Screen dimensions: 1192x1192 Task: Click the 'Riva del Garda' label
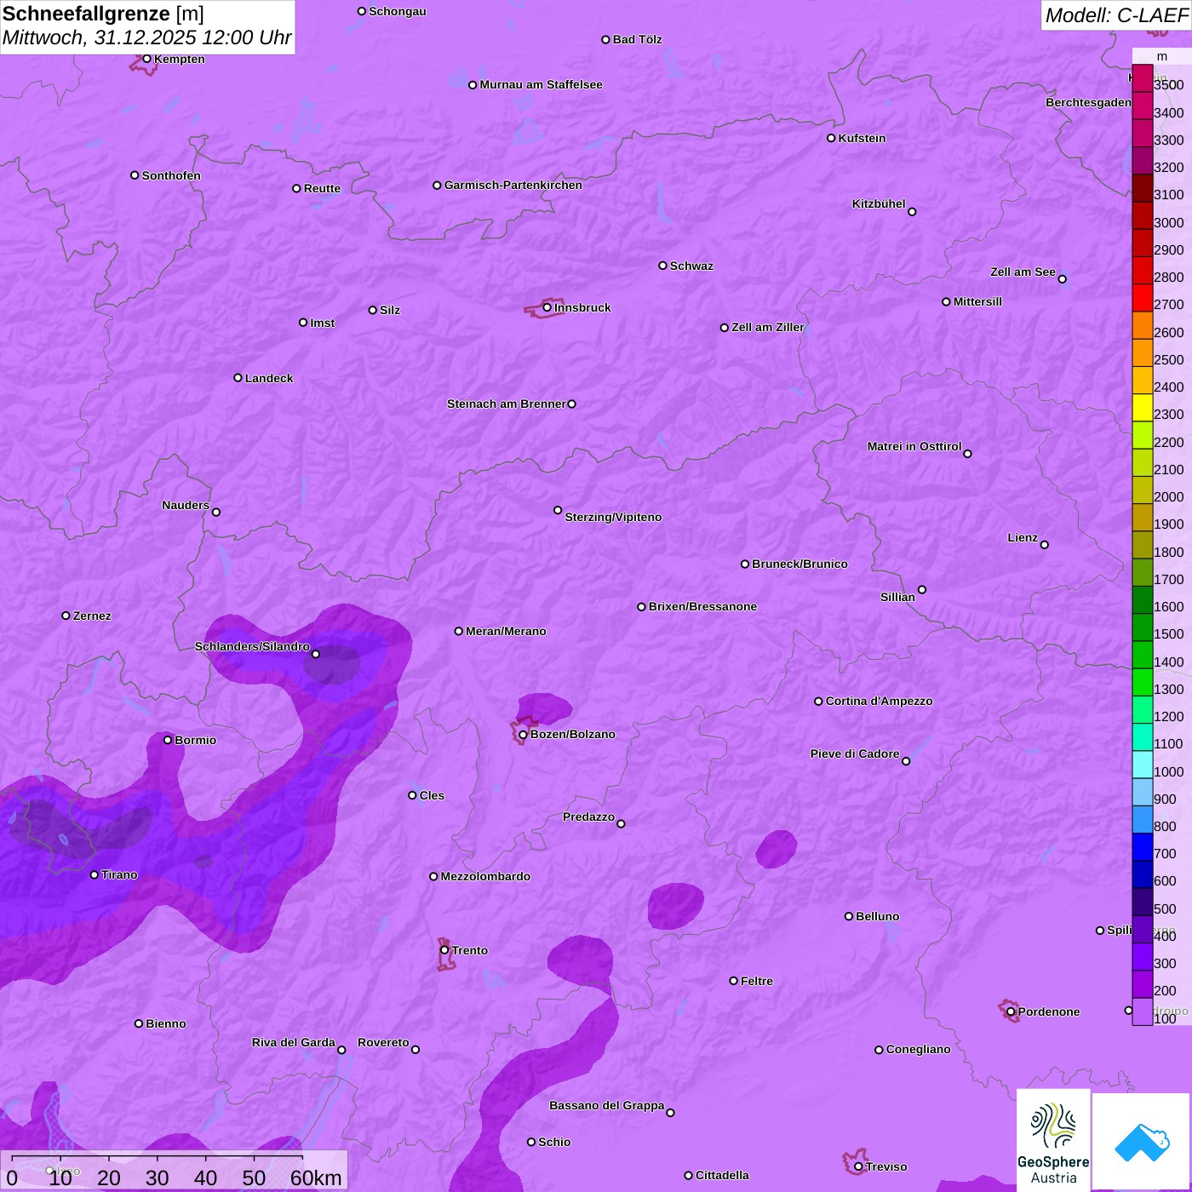294,1042
